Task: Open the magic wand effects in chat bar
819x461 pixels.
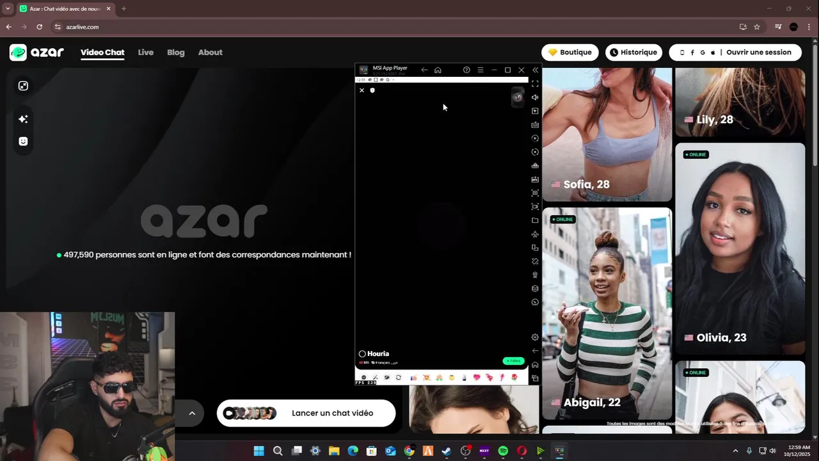Action: [x=376, y=378]
